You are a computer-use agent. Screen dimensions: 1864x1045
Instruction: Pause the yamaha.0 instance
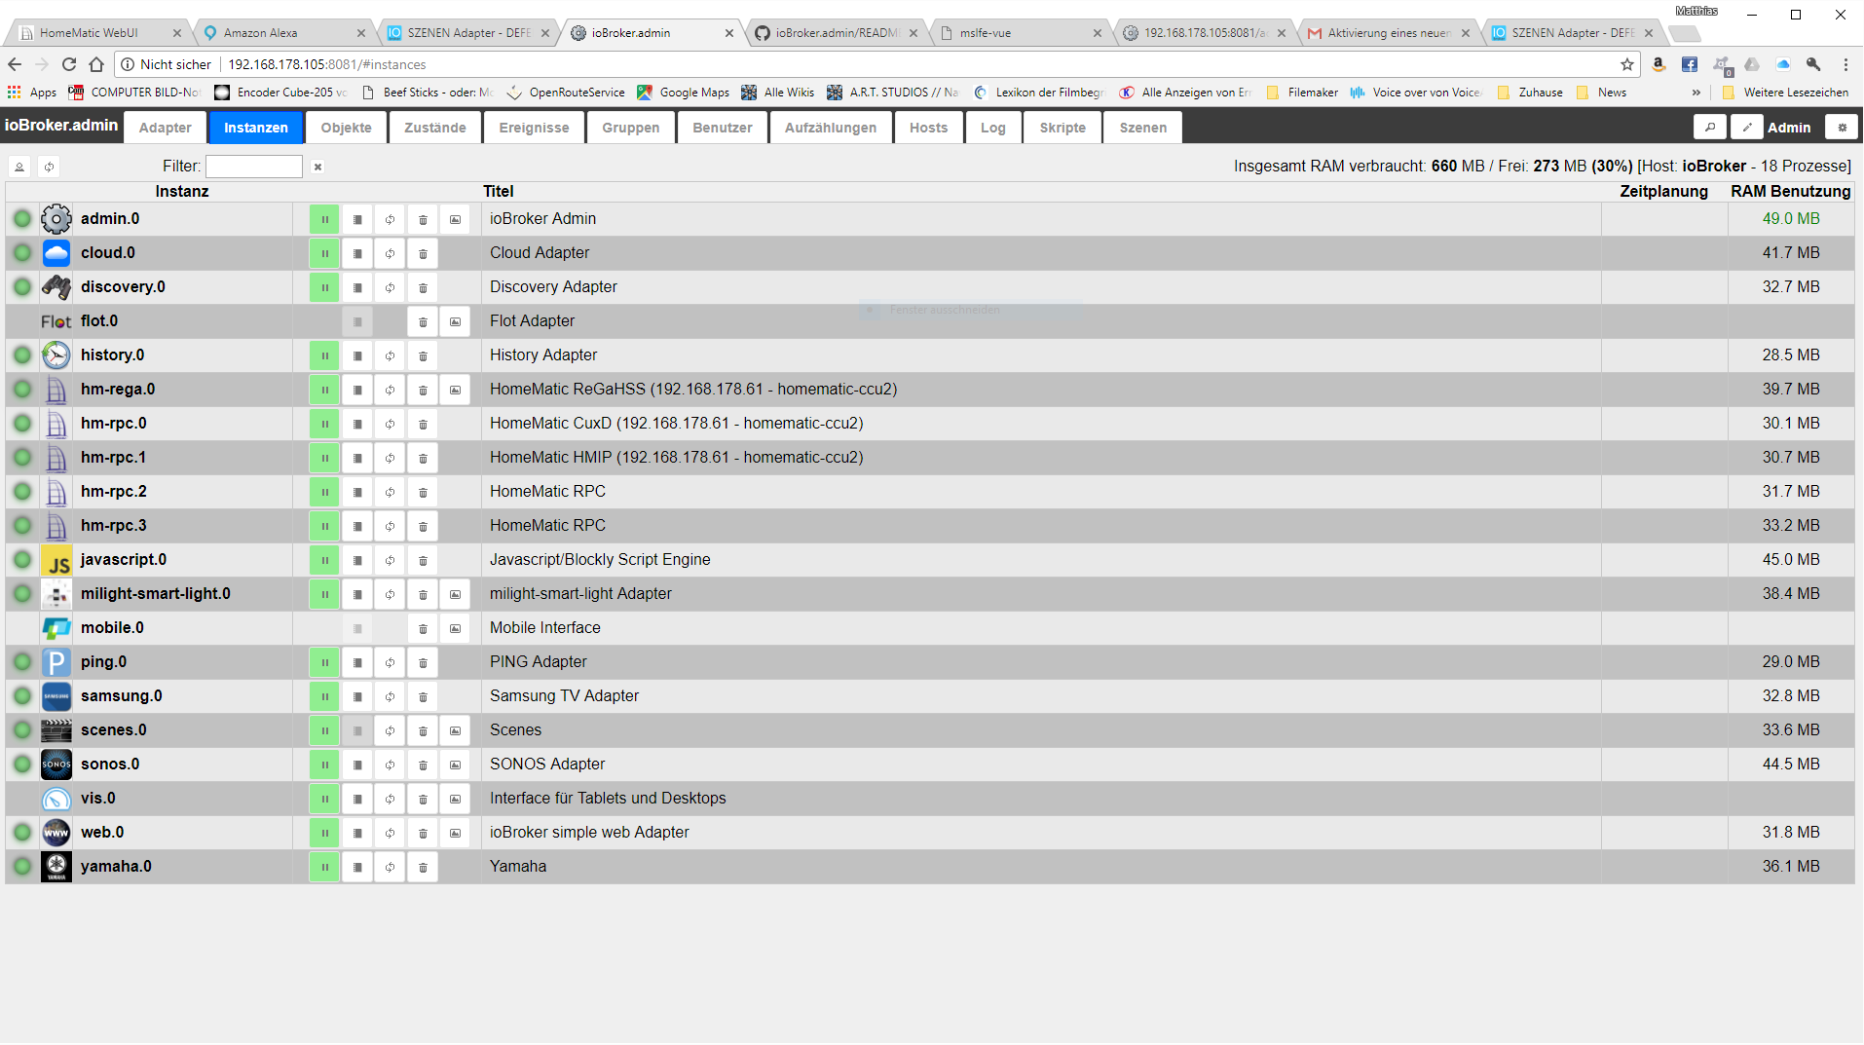tap(324, 867)
